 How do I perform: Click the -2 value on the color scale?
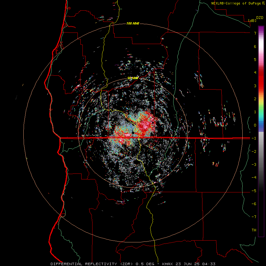[254, 152]
